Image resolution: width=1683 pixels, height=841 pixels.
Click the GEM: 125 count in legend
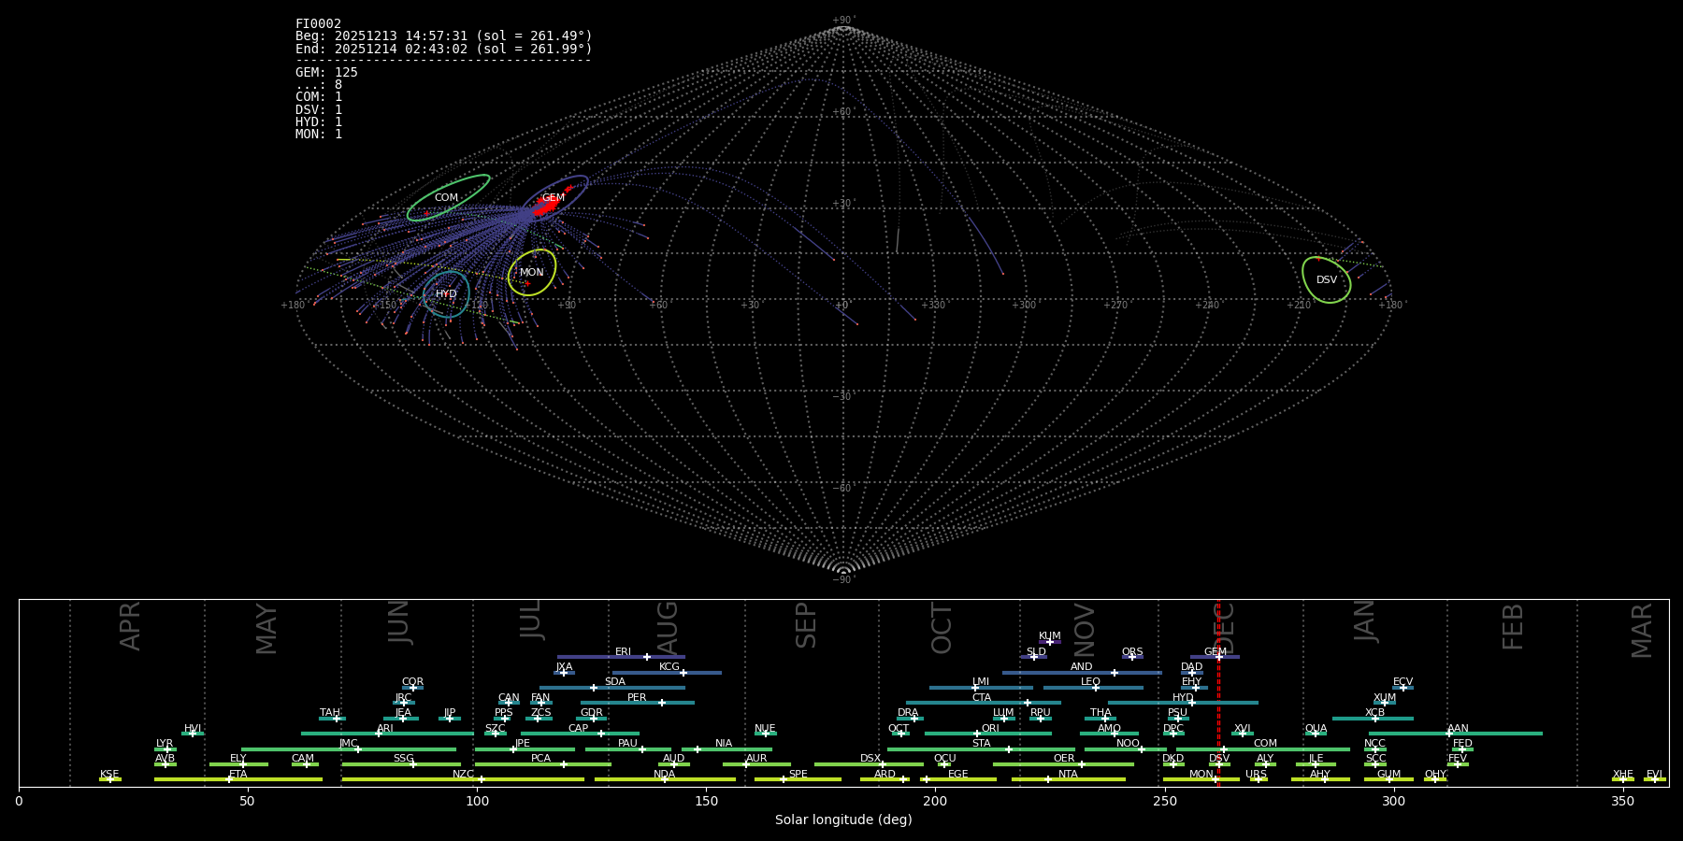[x=326, y=73]
